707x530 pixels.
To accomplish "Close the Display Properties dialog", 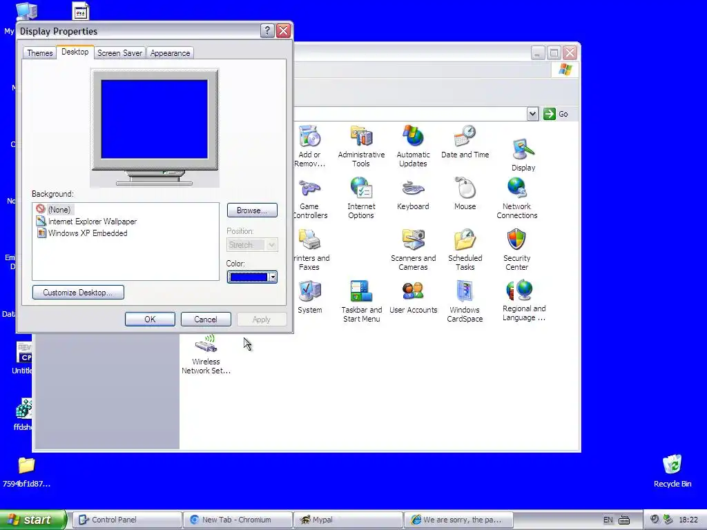I will tap(283, 30).
